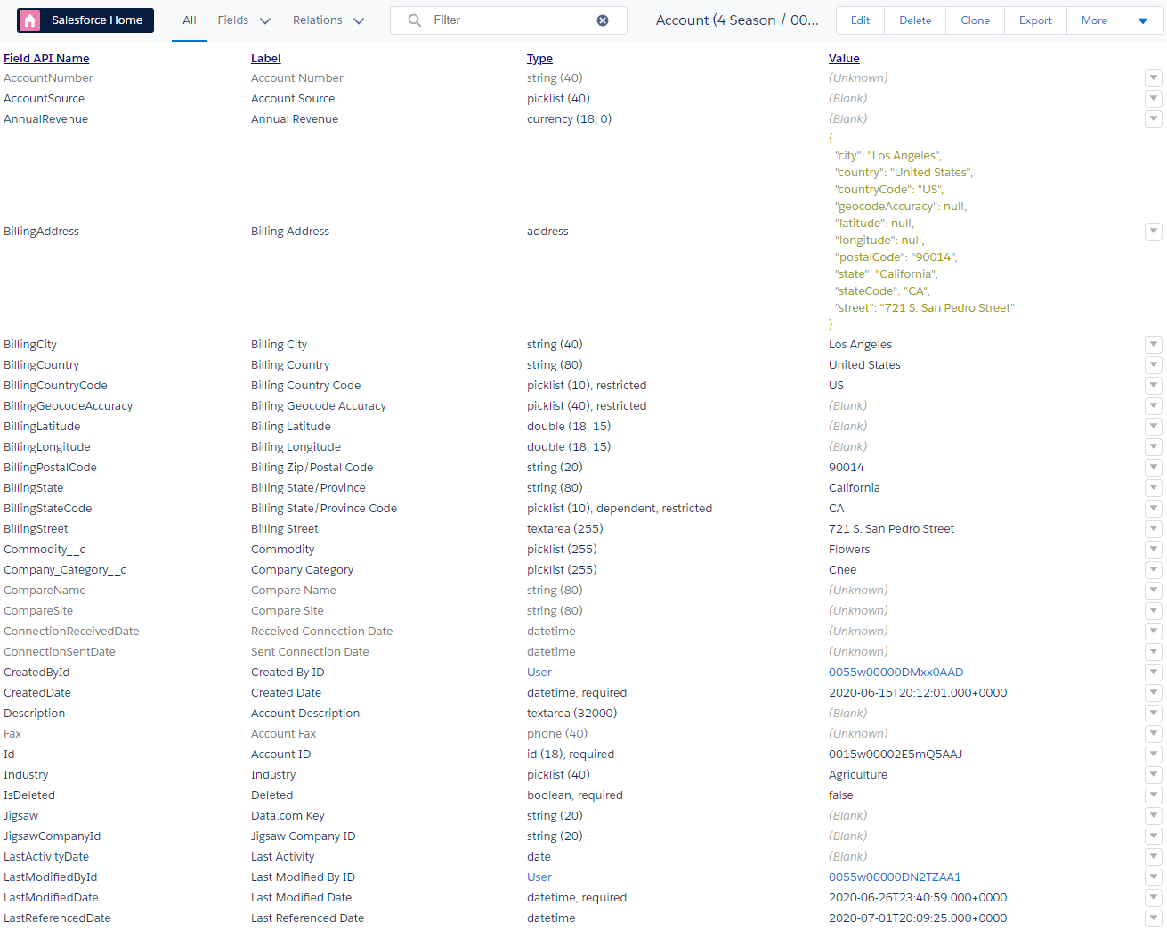Viewport: 1167px width, 930px height.
Task: Click the Edit button
Action: 860,20
